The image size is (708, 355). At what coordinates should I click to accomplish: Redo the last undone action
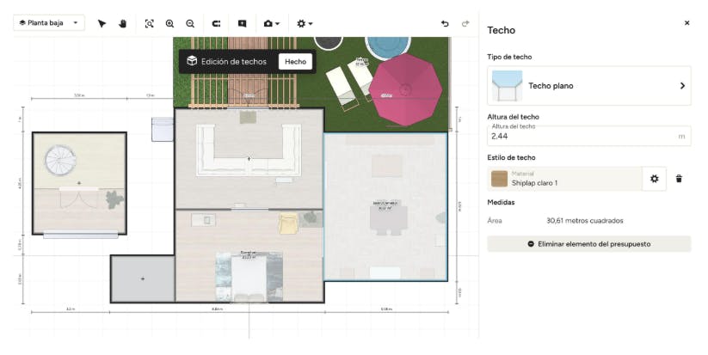(x=465, y=23)
